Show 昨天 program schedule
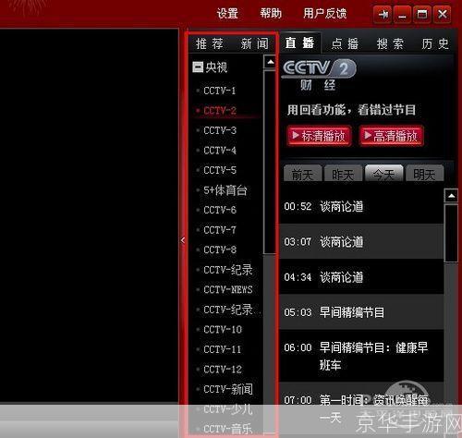 (343, 174)
